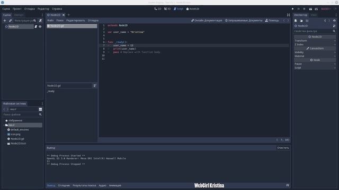Close the Node2D scene tab
This screenshot has height=190, width=339.
(x=64, y=15)
